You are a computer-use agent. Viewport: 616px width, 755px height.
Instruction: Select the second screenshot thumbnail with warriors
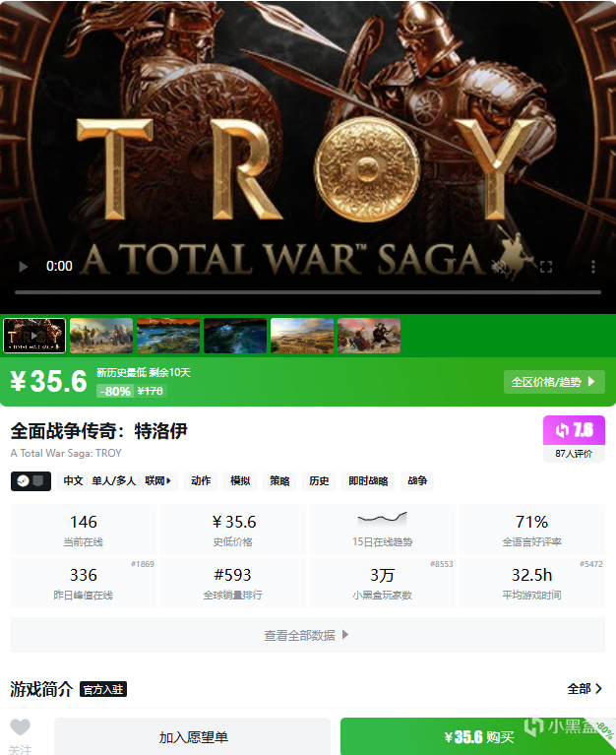[x=101, y=336]
